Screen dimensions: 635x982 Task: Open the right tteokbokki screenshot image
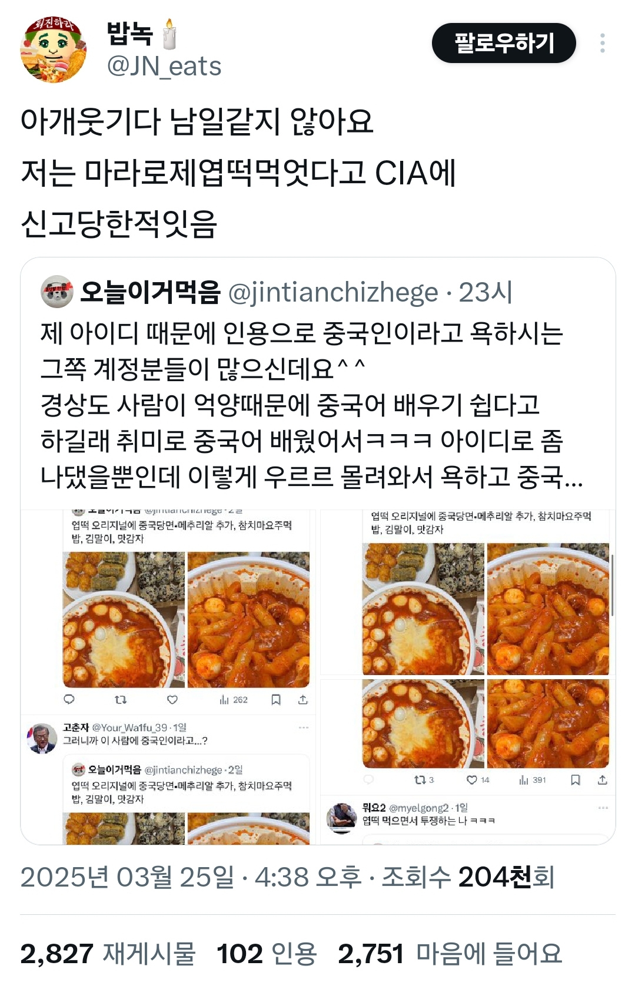tap(467, 677)
